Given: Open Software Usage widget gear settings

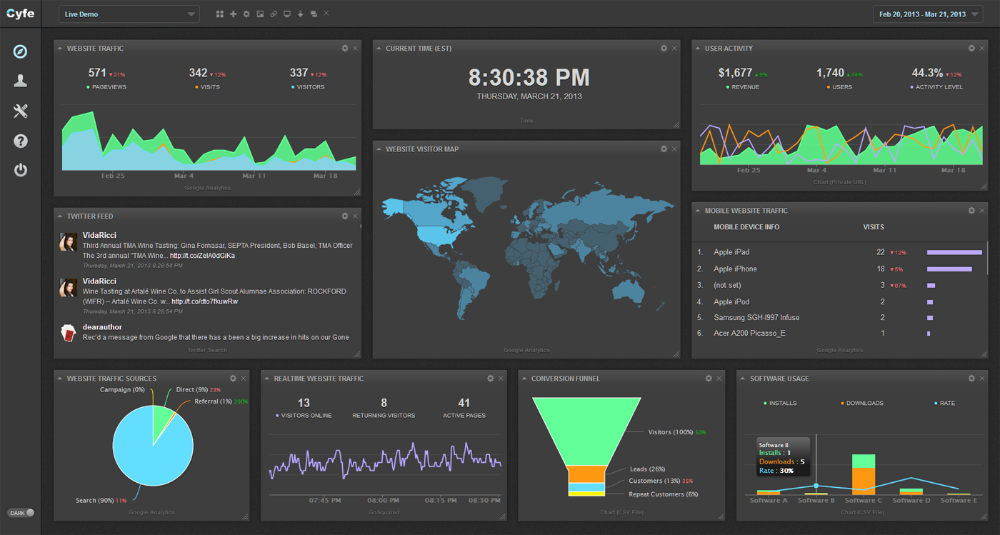Looking at the screenshot, I should point(971,379).
